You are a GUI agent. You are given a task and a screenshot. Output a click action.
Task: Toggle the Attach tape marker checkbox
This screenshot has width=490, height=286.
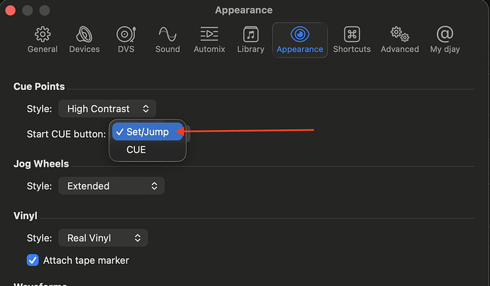pyautogui.click(x=33, y=260)
